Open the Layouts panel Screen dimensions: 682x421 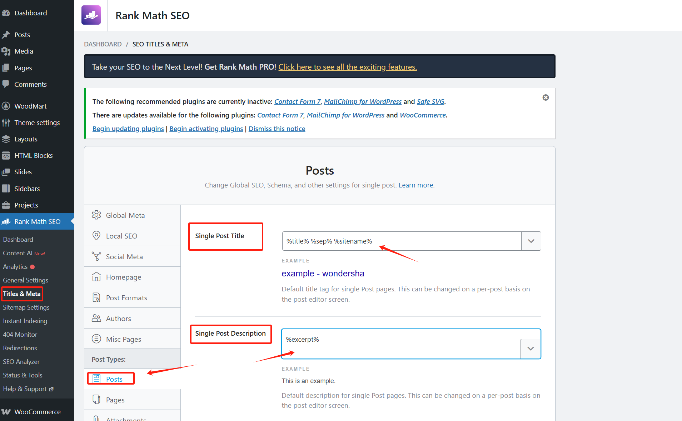point(26,139)
